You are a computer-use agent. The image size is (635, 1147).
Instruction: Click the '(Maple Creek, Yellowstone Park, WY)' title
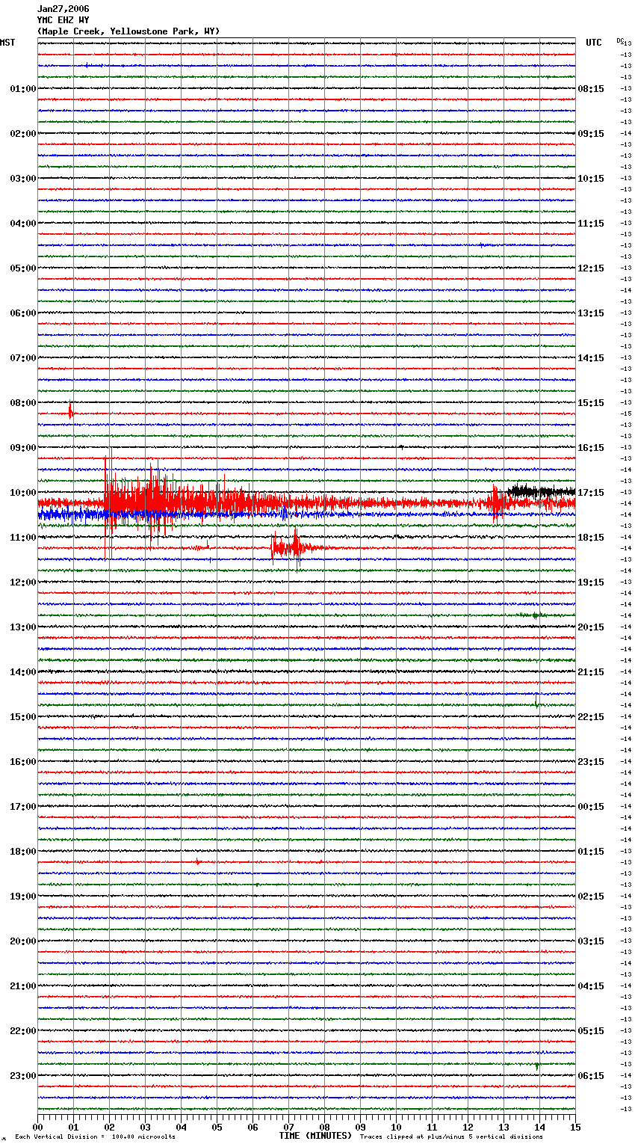(128, 31)
